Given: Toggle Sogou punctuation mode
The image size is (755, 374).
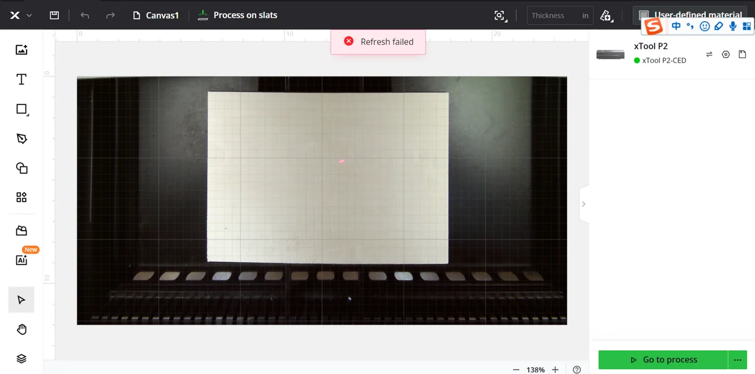Looking at the screenshot, I should pos(690,26).
